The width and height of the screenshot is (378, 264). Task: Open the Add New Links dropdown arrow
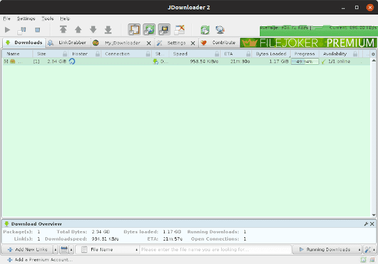point(55,249)
